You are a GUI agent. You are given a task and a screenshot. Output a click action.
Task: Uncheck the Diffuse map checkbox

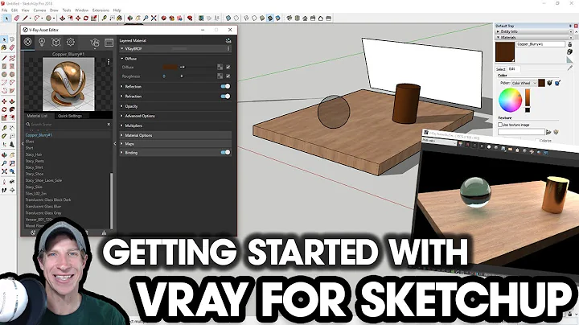228,67
